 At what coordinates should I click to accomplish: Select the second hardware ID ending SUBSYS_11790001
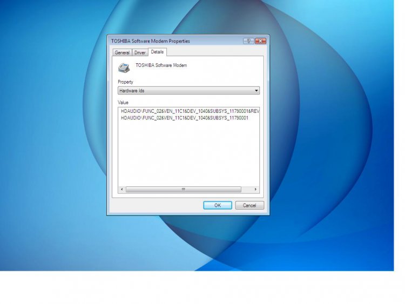click(185, 118)
